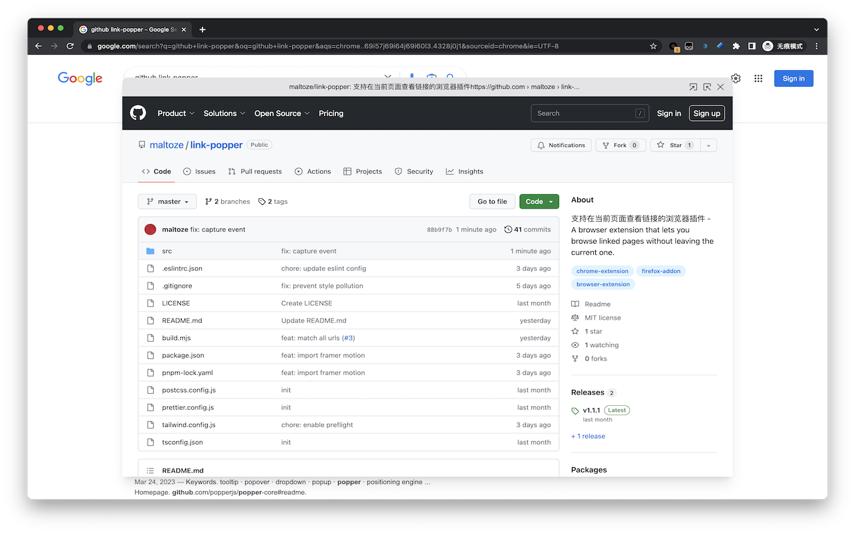Screen dimensions: 855x534
Task: Open Google settings gear icon
Action: [x=735, y=78]
